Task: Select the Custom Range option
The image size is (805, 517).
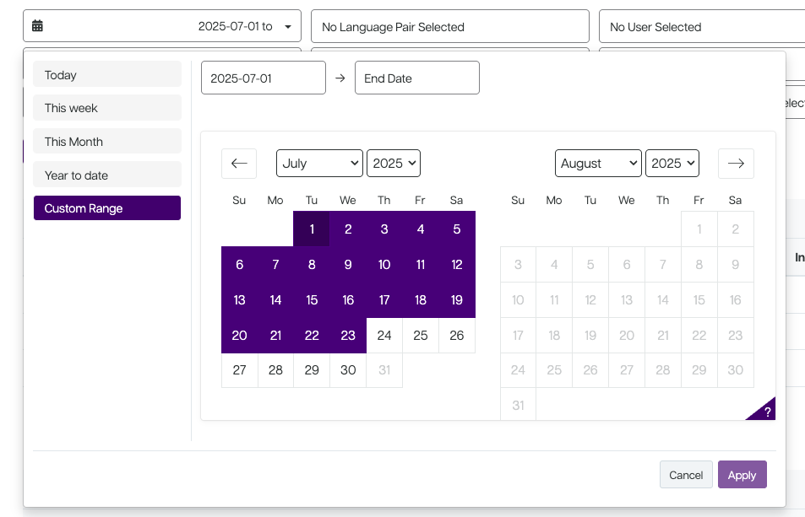Action: click(107, 208)
